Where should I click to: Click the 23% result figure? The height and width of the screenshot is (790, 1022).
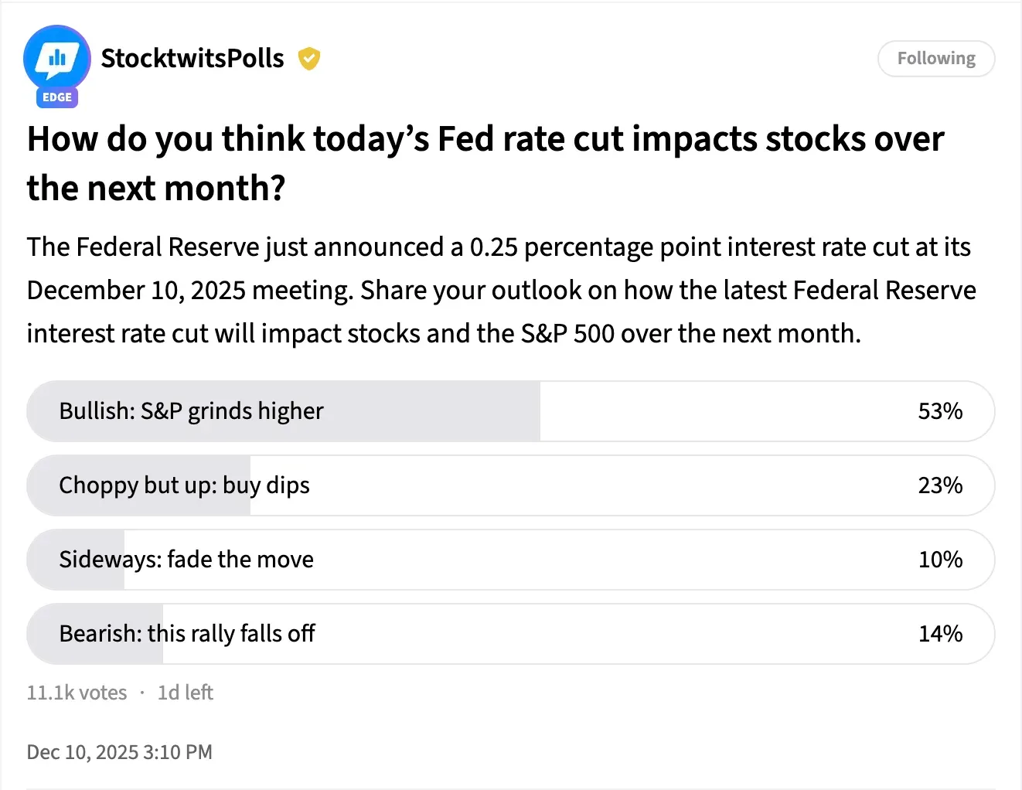tap(940, 485)
